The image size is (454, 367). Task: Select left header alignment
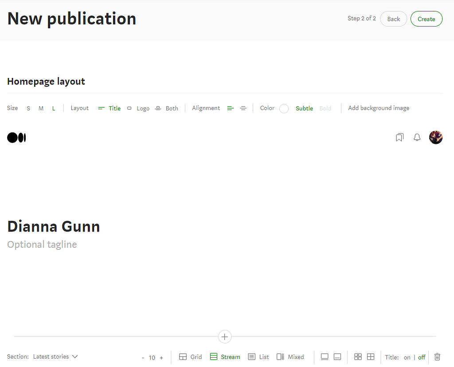point(230,108)
